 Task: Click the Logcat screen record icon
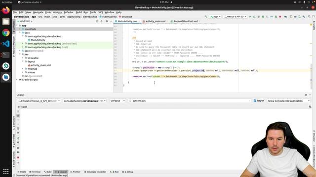pos(18,152)
